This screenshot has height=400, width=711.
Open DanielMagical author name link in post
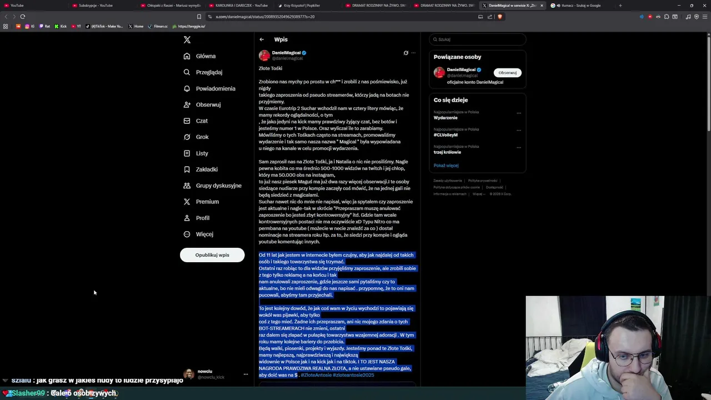(x=286, y=53)
